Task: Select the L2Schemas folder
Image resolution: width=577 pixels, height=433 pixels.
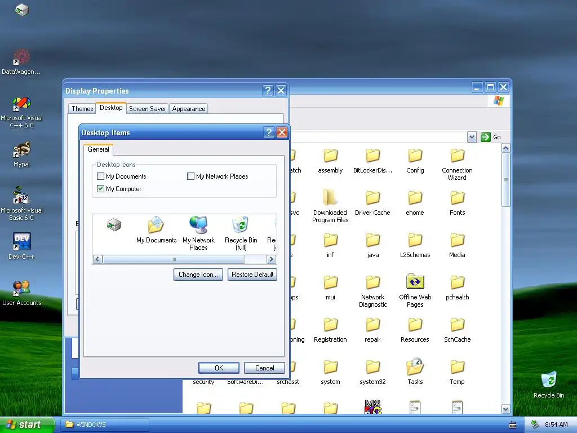Action: coord(415,246)
